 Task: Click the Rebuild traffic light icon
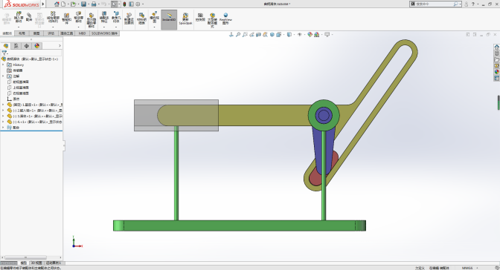pyautogui.click(x=124, y=4)
